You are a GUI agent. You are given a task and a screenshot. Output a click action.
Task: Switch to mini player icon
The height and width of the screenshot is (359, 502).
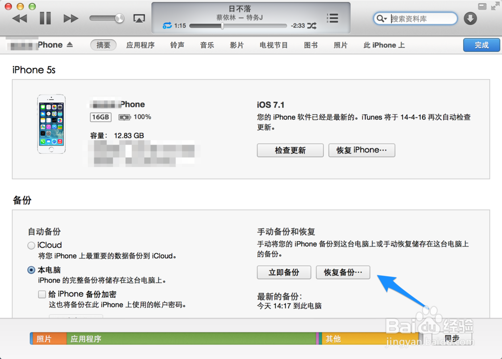[x=482, y=7]
